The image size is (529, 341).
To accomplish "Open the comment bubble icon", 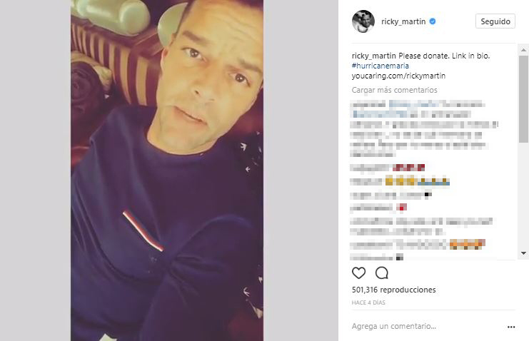I will pyautogui.click(x=381, y=273).
